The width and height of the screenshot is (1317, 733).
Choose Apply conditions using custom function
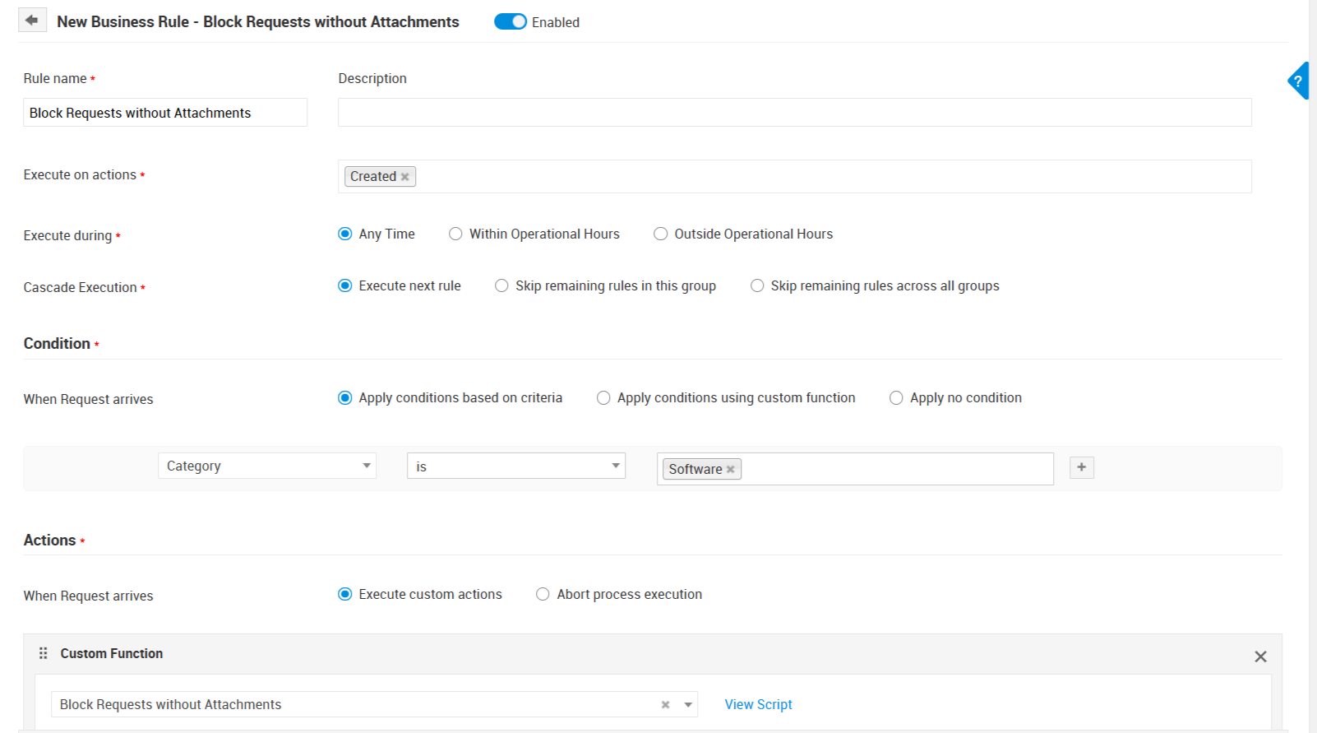(603, 398)
